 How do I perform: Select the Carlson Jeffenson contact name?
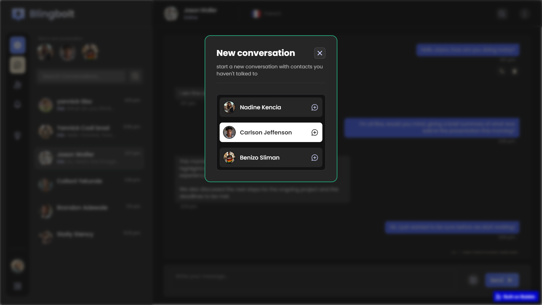pos(266,132)
